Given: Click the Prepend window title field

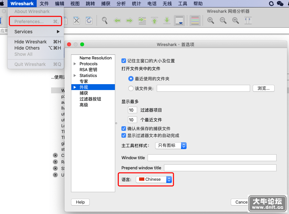Looking at the screenshot, I should (x=220, y=168).
